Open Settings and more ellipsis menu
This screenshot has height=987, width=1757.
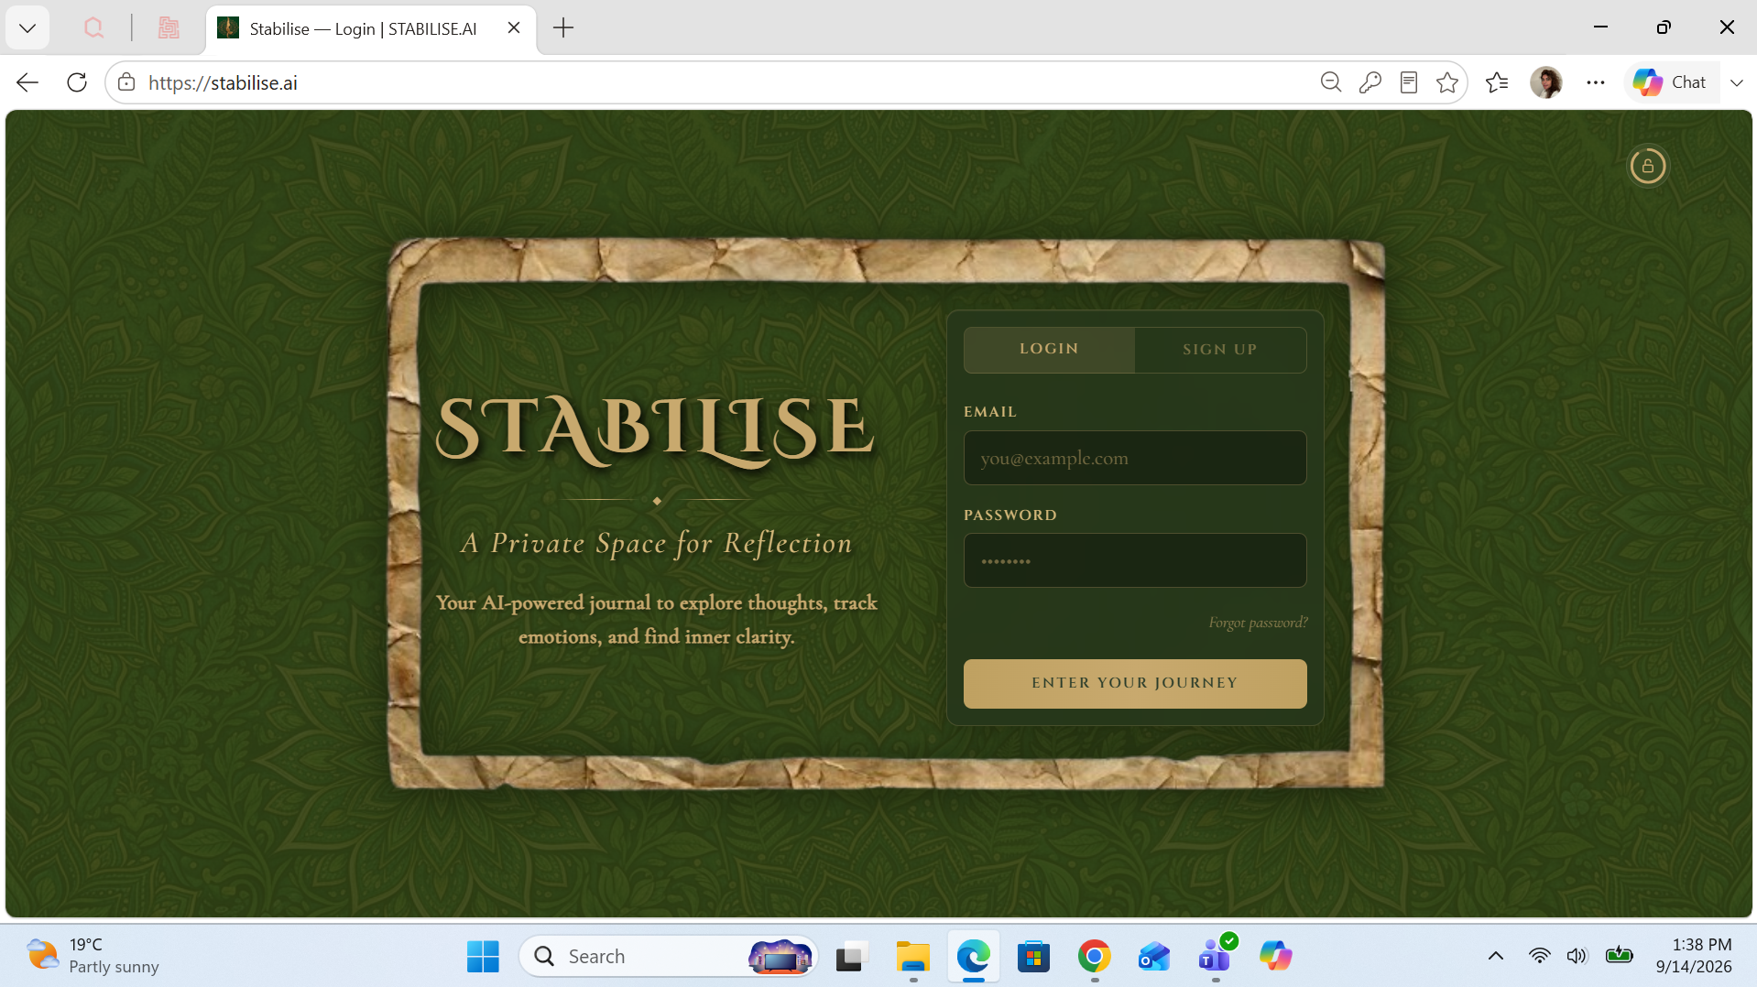[x=1596, y=82]
